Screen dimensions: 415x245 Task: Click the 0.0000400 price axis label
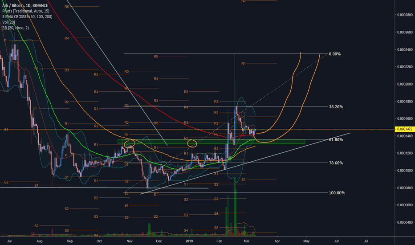[x=405, y=222]
